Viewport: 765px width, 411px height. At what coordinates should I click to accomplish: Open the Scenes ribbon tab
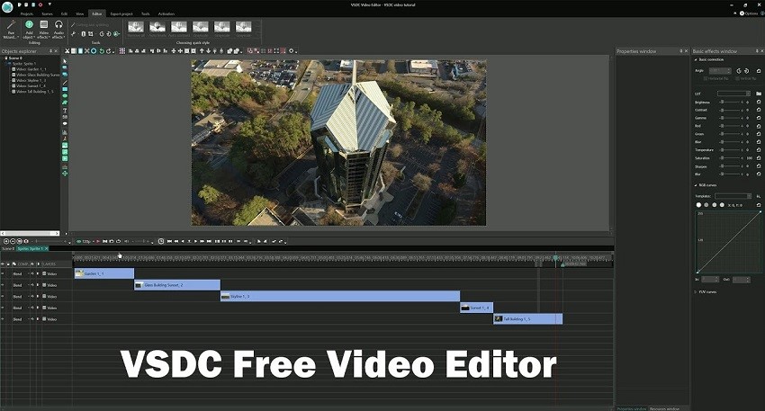coord(48,13)
